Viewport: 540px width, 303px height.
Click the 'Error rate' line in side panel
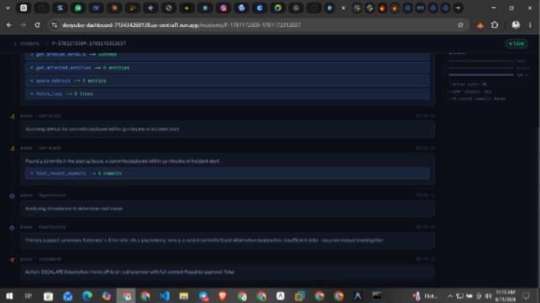[x=468, y=84]
